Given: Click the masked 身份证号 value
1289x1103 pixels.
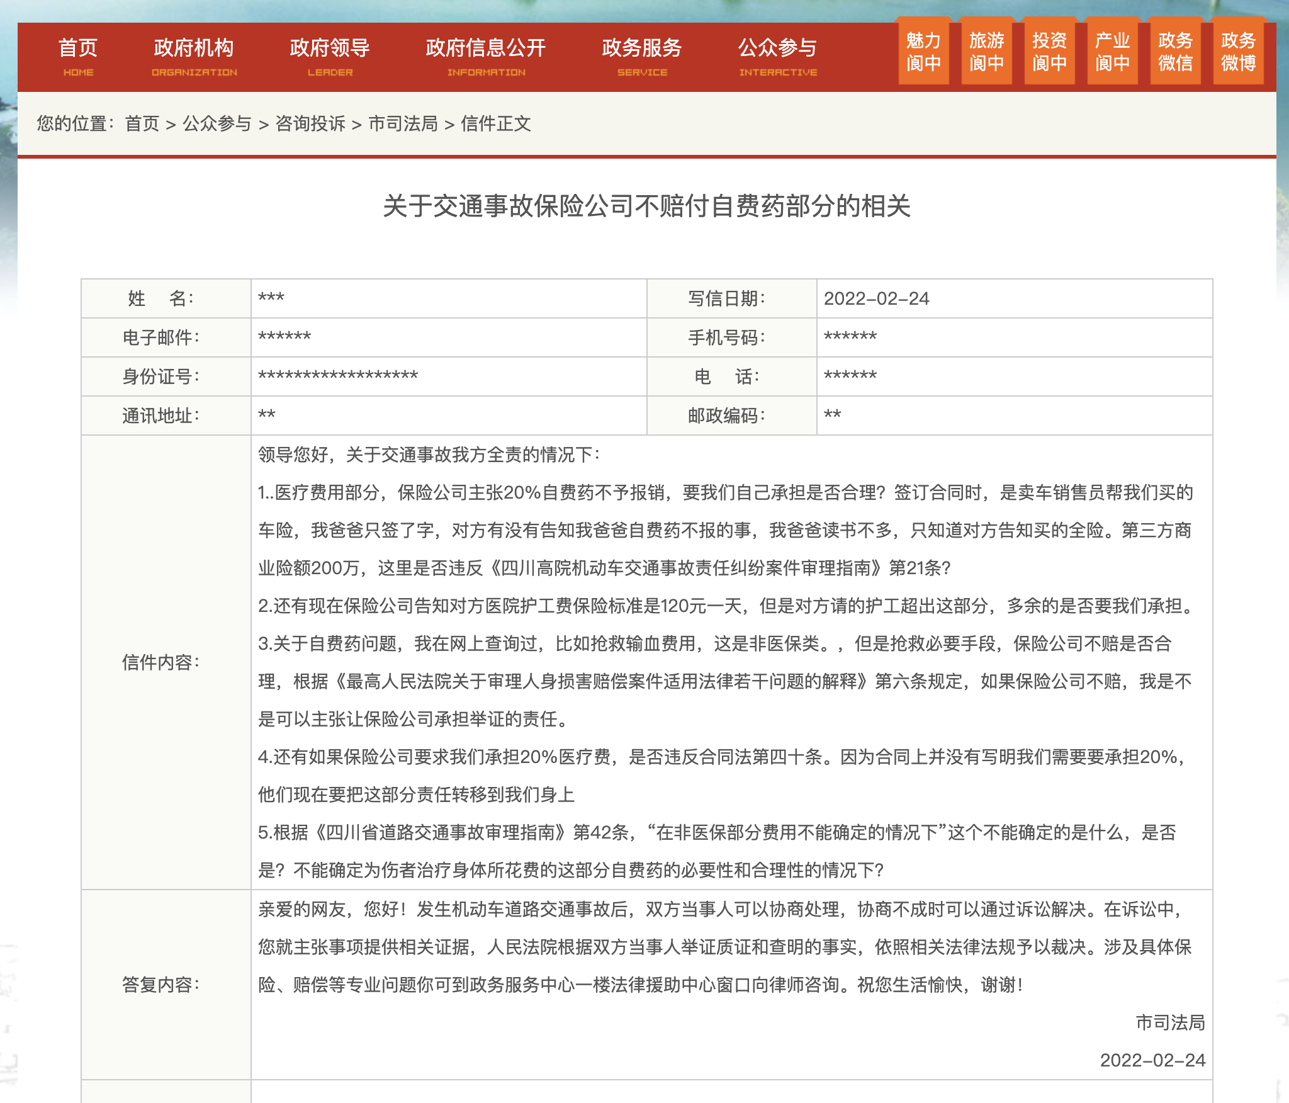Looking at the screenshot, I should (x=338, y=376).
